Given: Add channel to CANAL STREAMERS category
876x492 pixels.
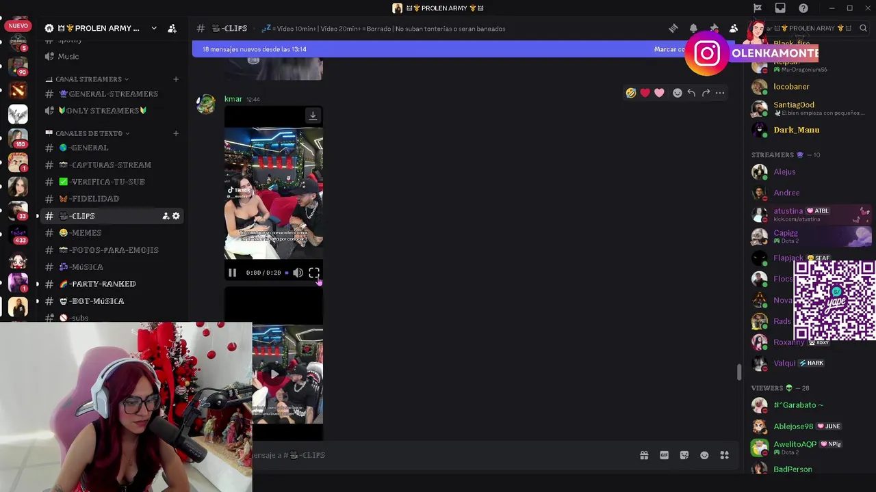Looking at the screenshot, I should pyautogui.click(x=176, y=79).
